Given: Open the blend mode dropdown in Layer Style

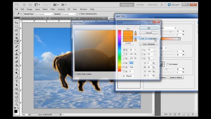Looking at the screenshot, I should [175, 28].
